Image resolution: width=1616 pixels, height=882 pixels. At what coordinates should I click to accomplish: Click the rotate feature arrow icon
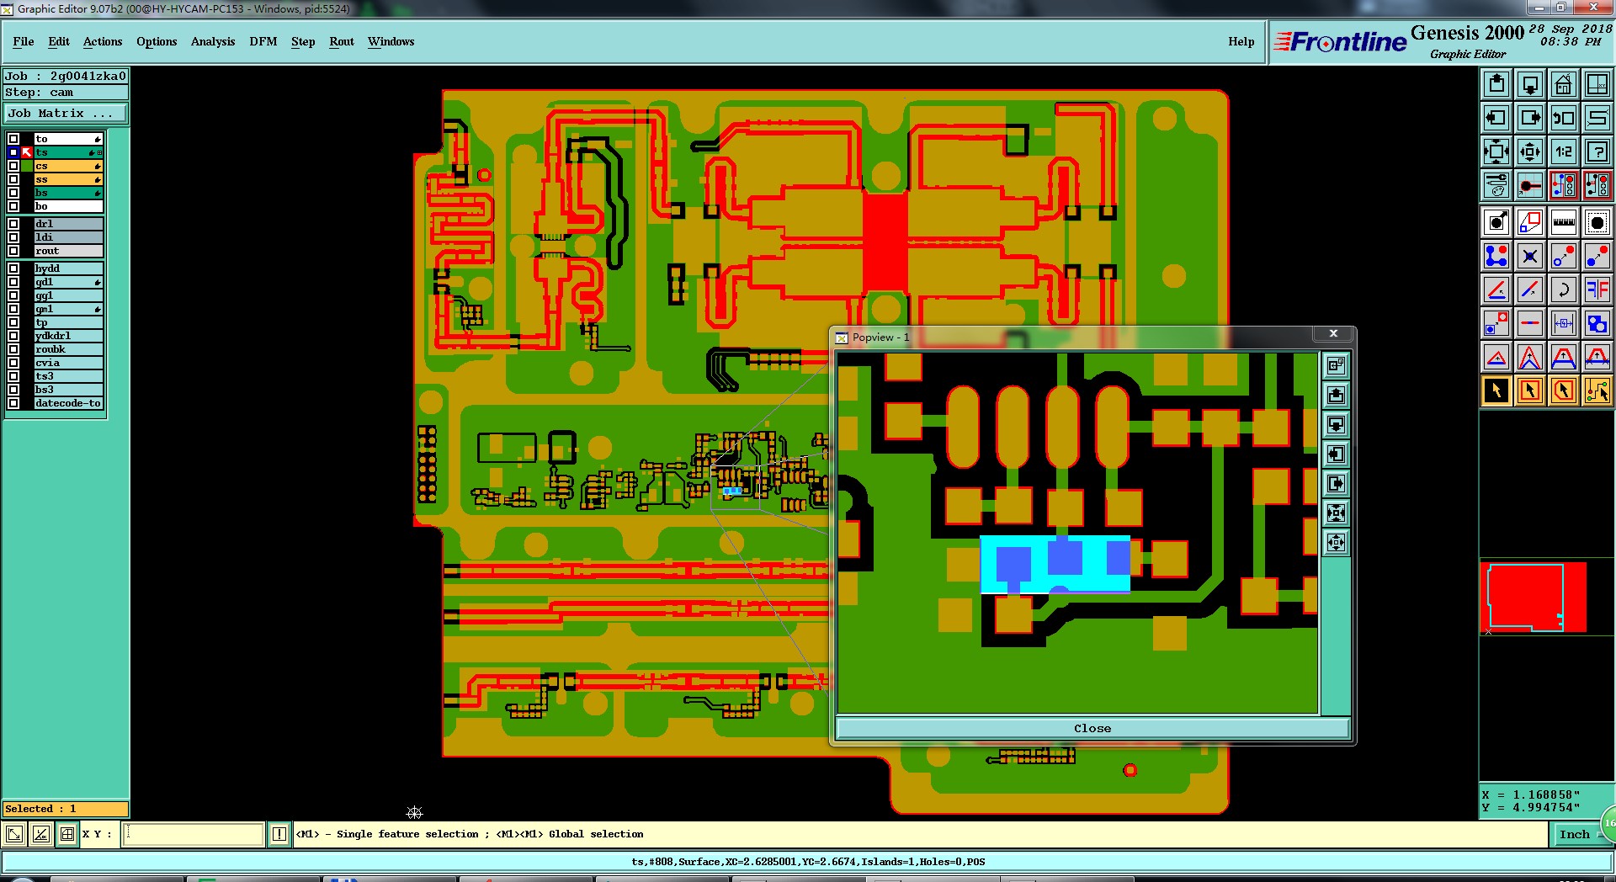[x=1564, y=290]
